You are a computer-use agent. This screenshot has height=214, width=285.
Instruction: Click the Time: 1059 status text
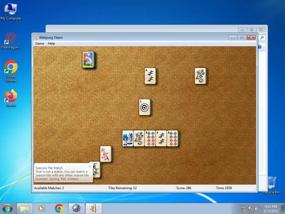[x=224, y=188]
